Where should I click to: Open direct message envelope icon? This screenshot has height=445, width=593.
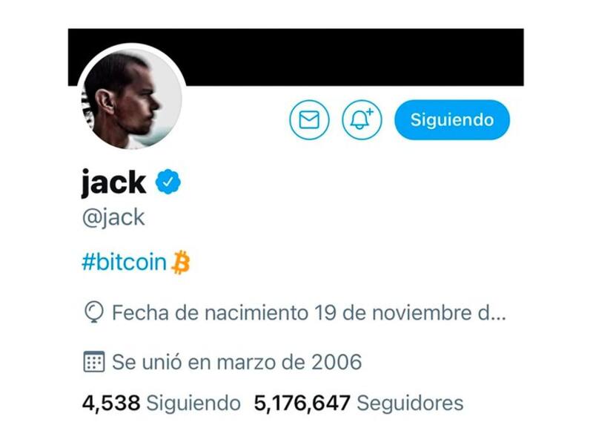coord(309,120)
